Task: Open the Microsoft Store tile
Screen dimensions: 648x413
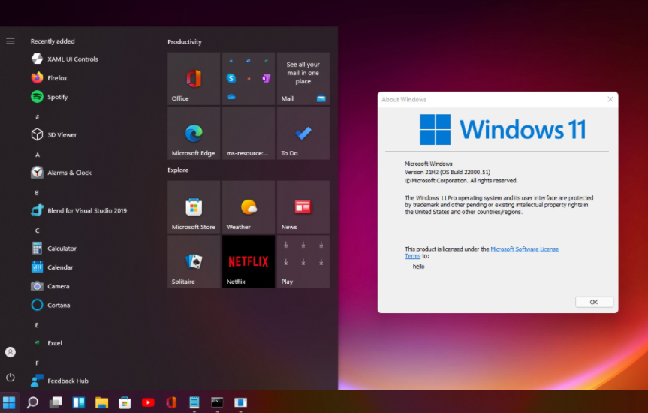Action: click(194, 206)
